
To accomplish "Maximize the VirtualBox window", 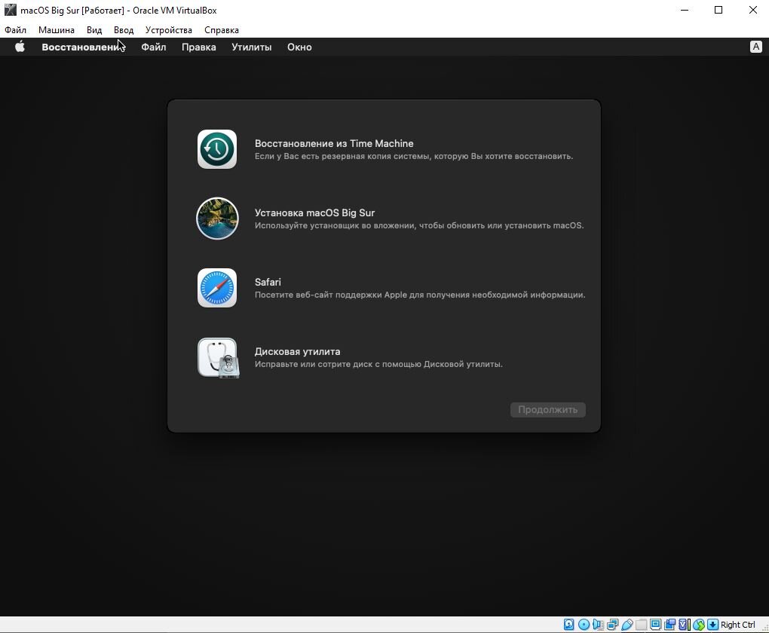I will click(718, 10).
